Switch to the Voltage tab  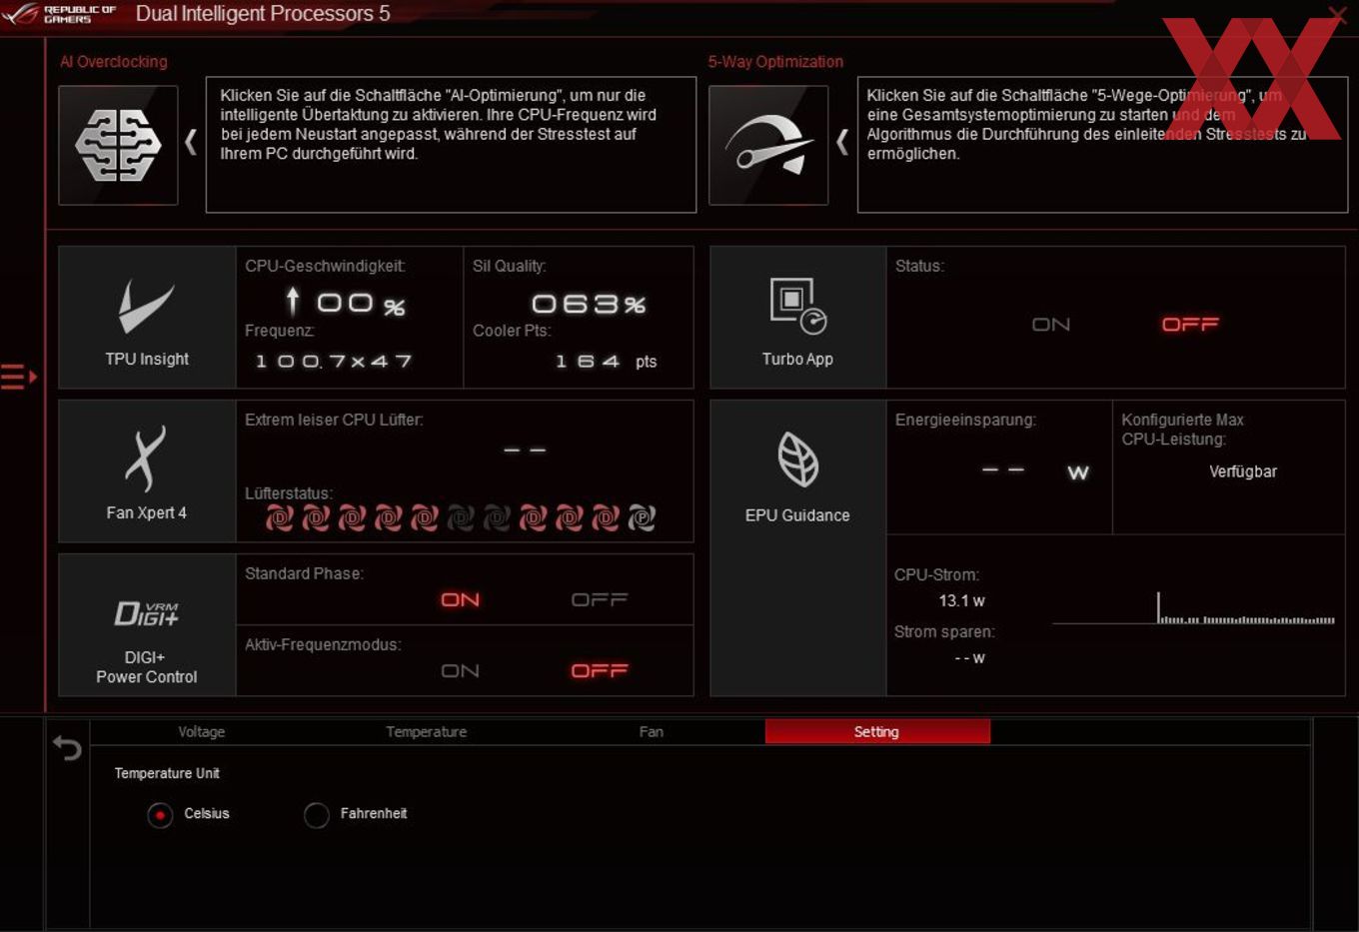click(x=202, y=732)
